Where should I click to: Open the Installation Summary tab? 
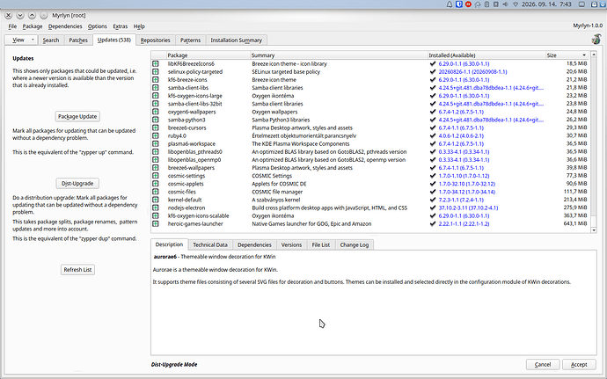(x=236, y=40)
